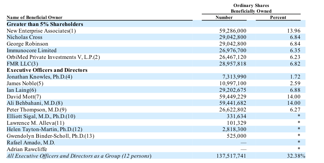Select the Executive Officers and Directors heading

[x=47, y=70]
